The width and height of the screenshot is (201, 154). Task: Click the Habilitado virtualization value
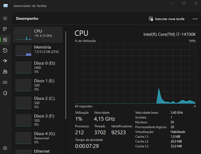(x=178, y=132)
